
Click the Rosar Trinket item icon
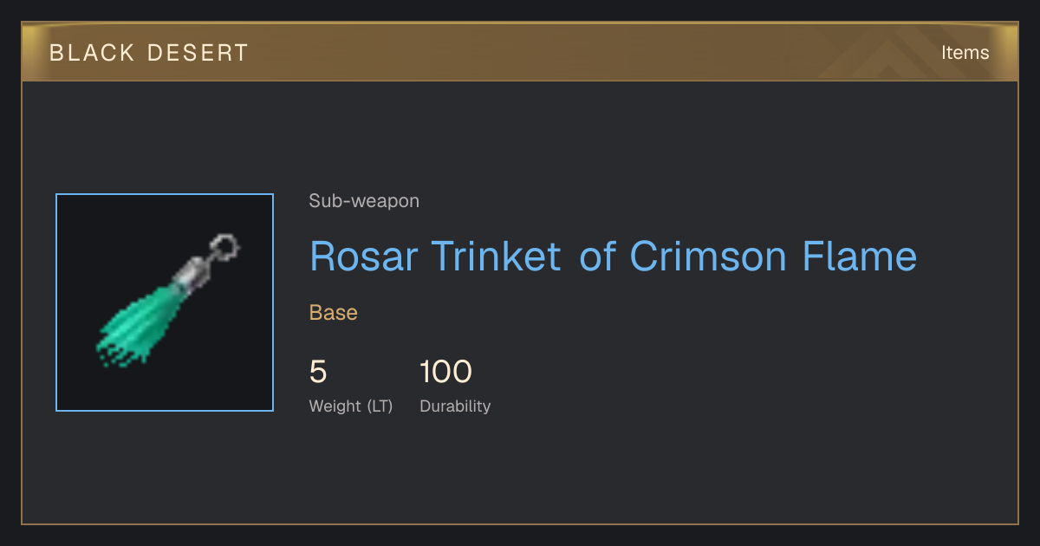(165, 302)
